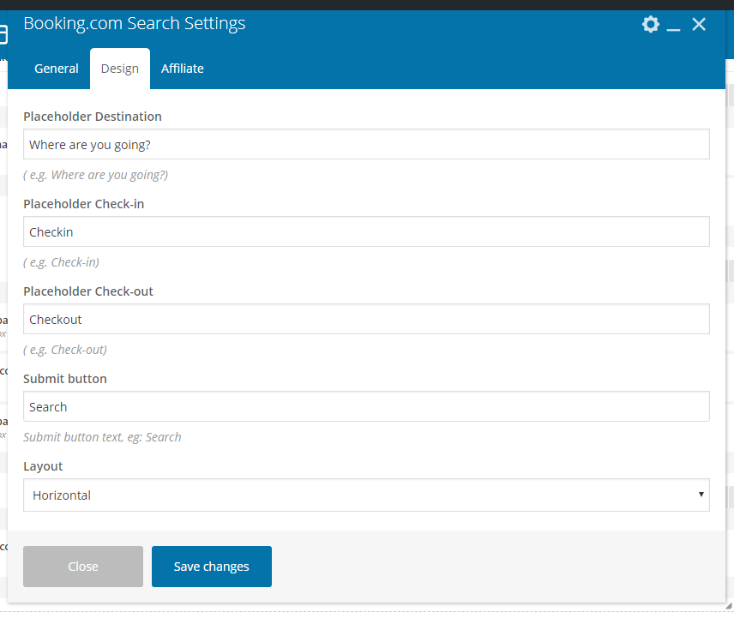Close the dialog with the X icon
The height and width of the screenshot is (618, 734).
pos(699,24)
